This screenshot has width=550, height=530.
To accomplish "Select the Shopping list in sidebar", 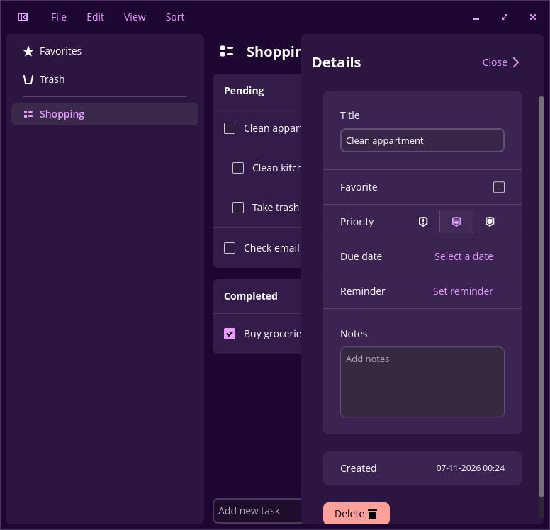I will point(105,114).
